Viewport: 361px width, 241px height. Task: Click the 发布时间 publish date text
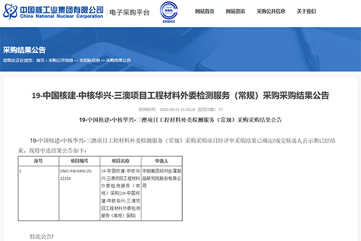point(161,109)
